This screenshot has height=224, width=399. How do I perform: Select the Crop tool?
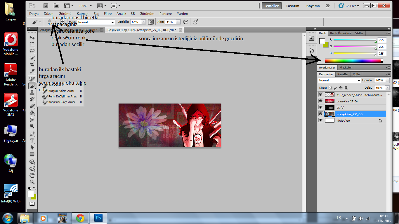pyautogui.click(x=32, y=64)
